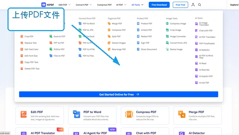Click the Crop PDF icon
239x135 pixels.
click(22, 36)
